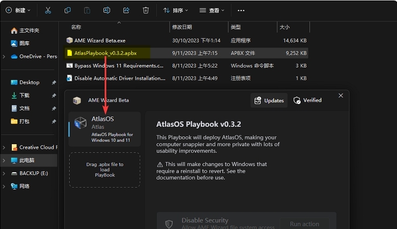This screenshot has height=229, width=397.
Task: Click the Verified button in AME Wizard
Action: click(307, 101)
